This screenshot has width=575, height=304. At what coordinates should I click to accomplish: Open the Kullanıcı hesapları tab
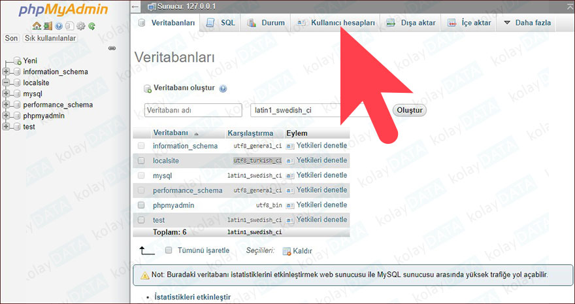[x=336, y=23]
